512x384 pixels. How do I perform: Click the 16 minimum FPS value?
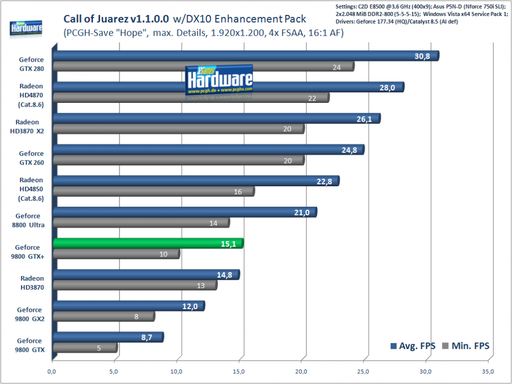[238, 192]
